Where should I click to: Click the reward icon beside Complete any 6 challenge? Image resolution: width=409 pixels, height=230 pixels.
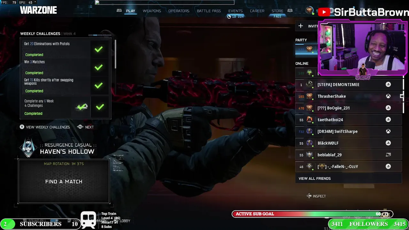point(82,107)
